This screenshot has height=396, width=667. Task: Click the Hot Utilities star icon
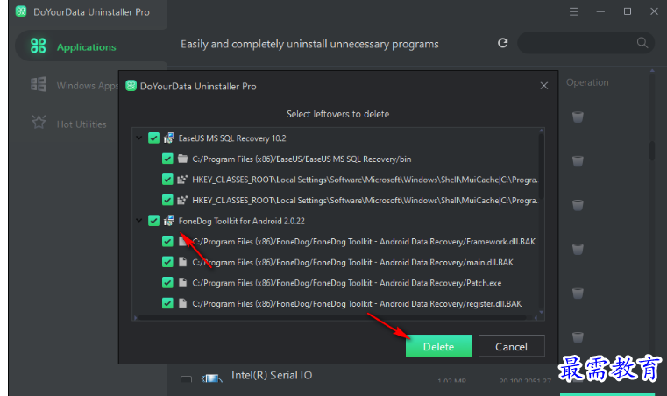point(39,123)
